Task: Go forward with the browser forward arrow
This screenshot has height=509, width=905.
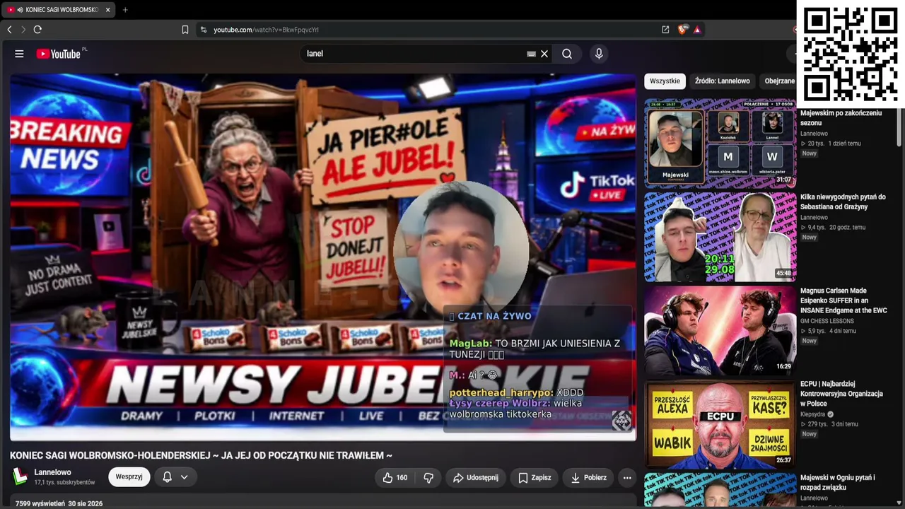Action: (23, 30)
